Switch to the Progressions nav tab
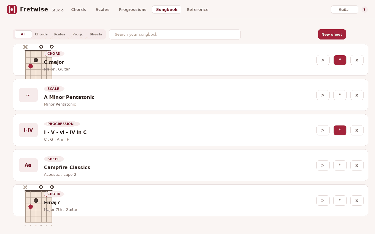This screenshot has width=375, height=234. (x=132, y=9)
